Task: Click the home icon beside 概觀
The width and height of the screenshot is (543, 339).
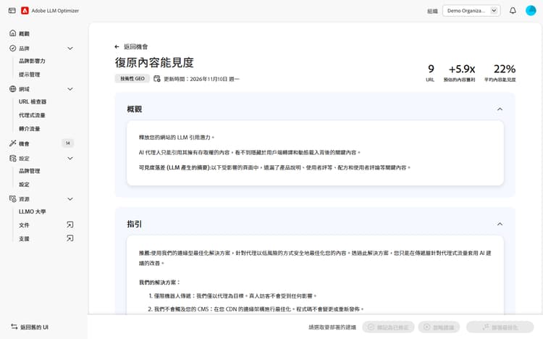Action: [13, 33]
